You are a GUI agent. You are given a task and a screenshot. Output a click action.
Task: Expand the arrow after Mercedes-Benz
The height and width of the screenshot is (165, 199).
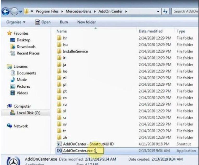[95, 11]
